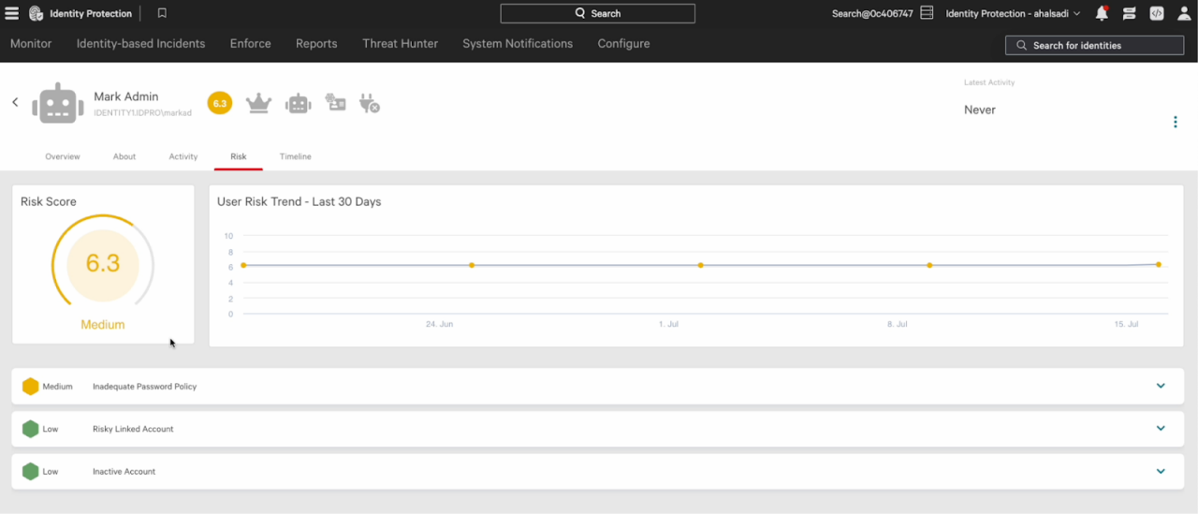The width and height of the screenshot is (1198, 514).
Task: Click the Mark Admin robot avatar
Action: coord(58,103)
